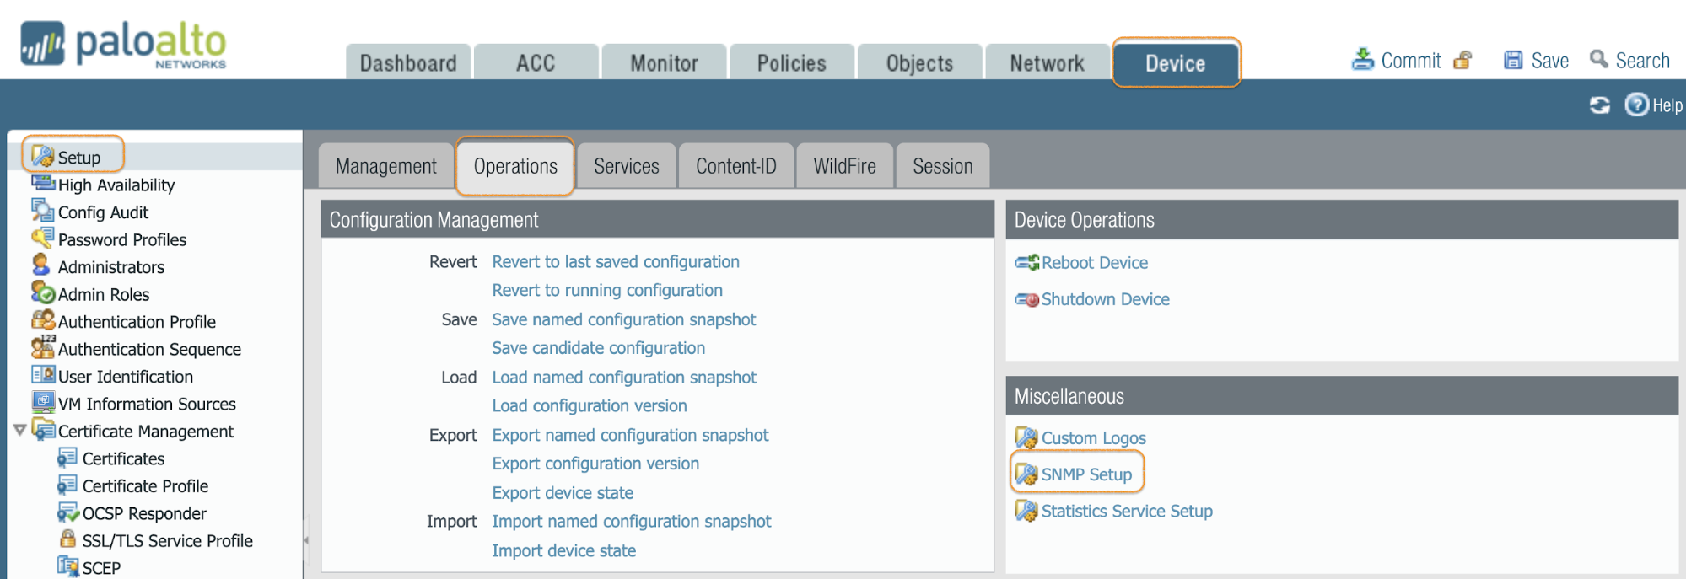The height and width of the screenshot is (579, 1686).
Task: Click the Shutdown Device icon
Action: pos(1026,299)
